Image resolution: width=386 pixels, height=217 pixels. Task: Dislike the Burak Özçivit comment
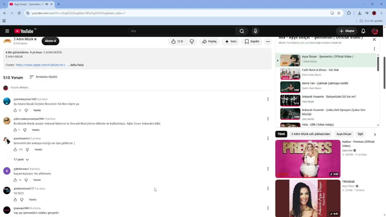(26, 110)
